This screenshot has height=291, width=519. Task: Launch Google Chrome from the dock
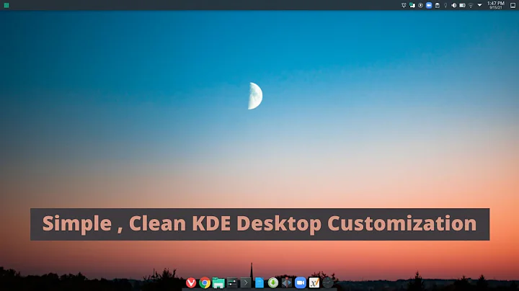tap(205, 283)
